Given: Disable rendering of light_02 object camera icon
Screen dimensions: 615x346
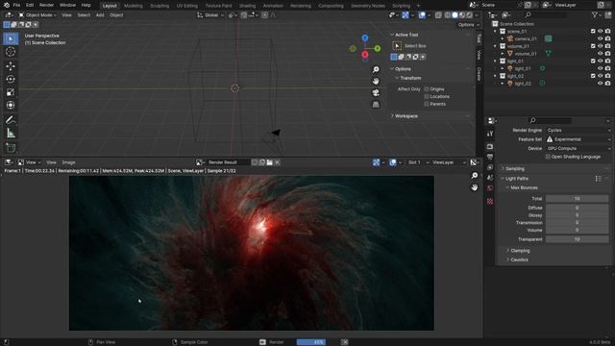Looking at the screenshot, I should (607, 84).
